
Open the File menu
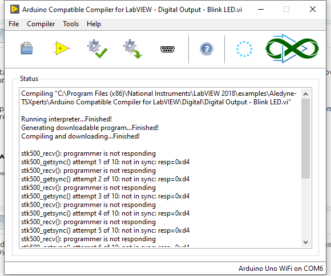tap(14, 24)
